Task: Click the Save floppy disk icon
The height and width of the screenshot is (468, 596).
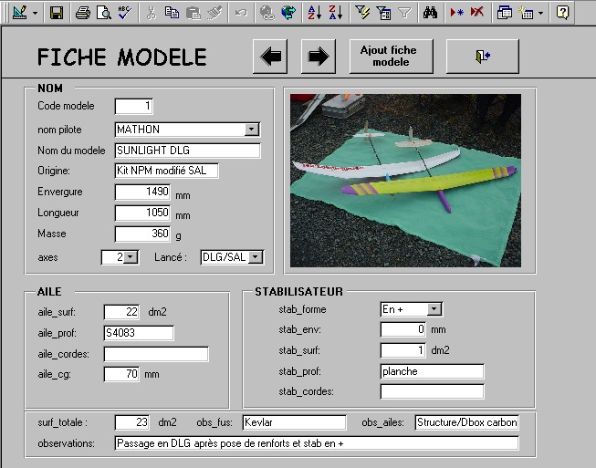Action: click(x=57, y=13)
